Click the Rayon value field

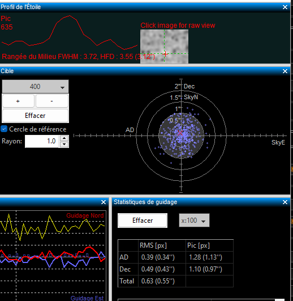(x=41, y=141)
